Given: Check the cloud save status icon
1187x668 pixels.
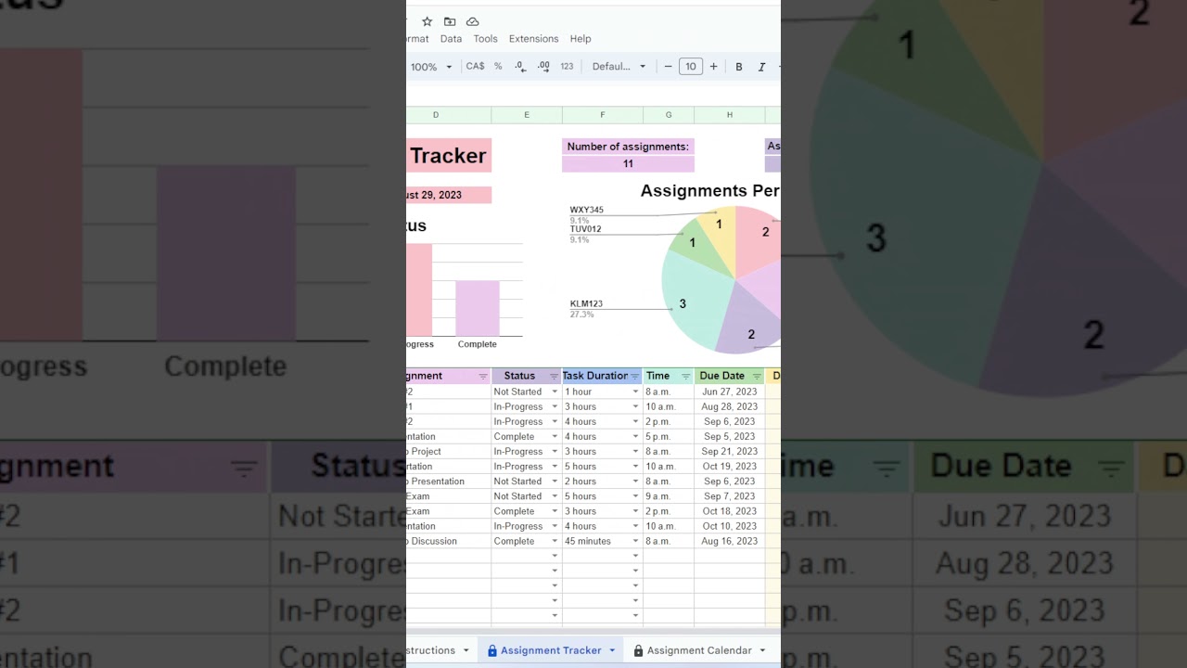Looking at the screenshot, I should pyautogui.click(x=472, y=21).
